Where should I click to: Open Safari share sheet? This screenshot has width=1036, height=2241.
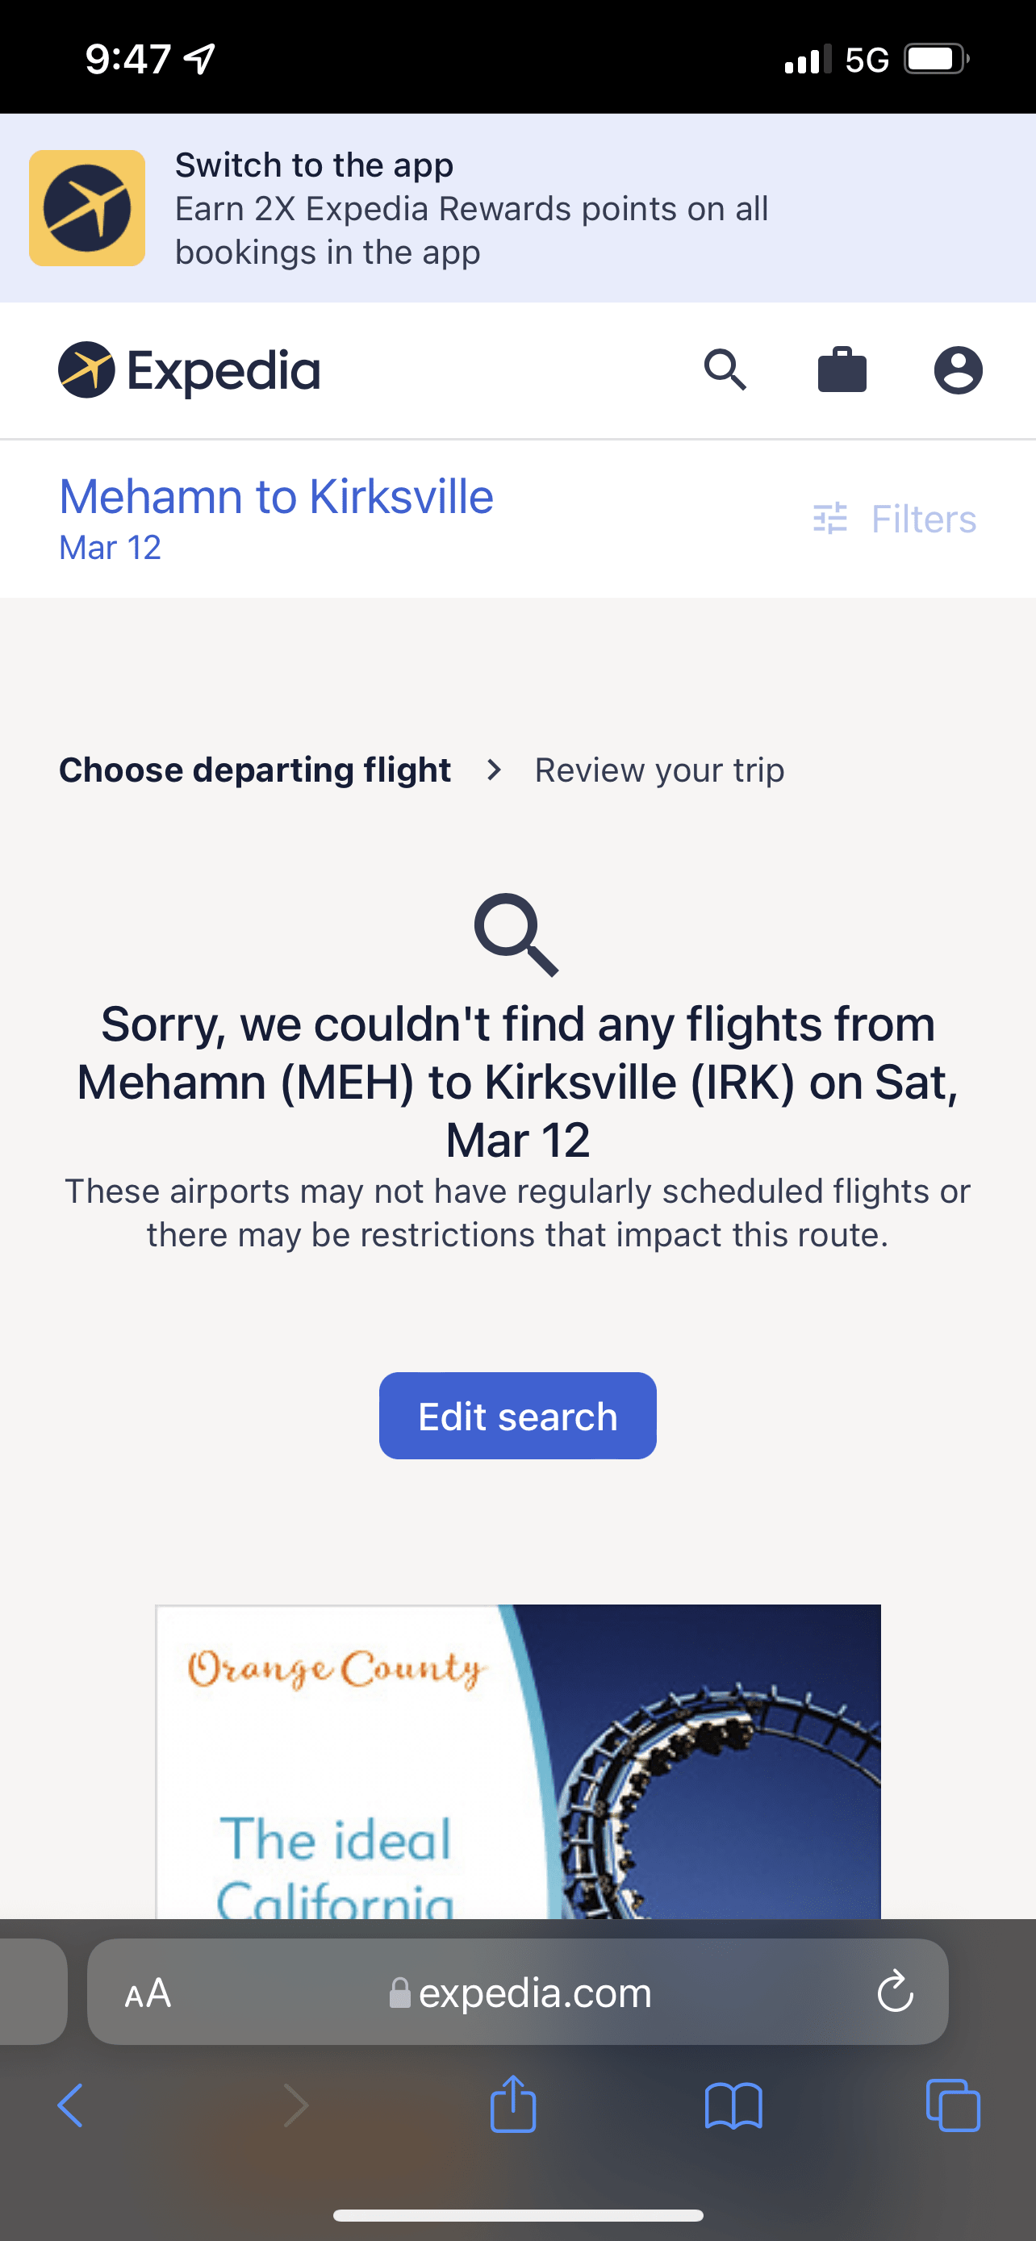pyautogui.click(x=513, y=2105)
